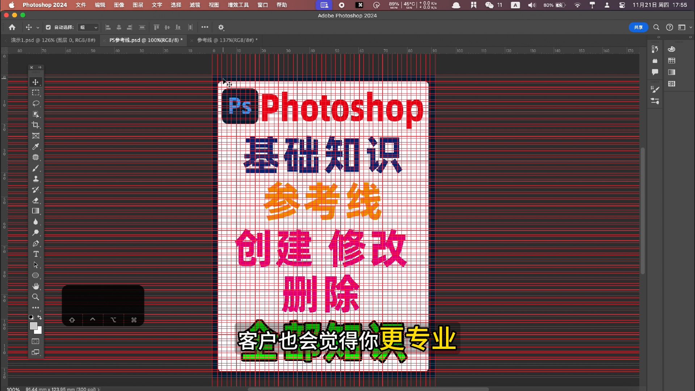Select the Zoom tool

pyautogui.click(x=35, y=297)
